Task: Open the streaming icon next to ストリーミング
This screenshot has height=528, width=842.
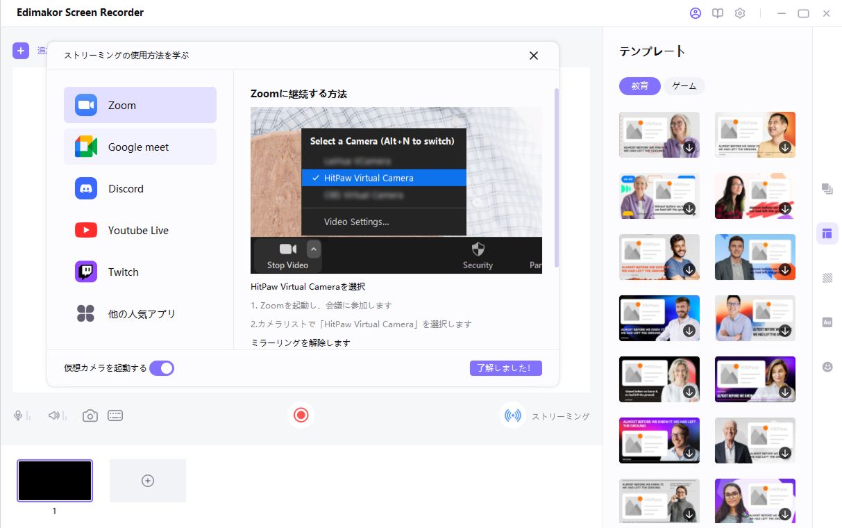Action: [x=512, y=415]
